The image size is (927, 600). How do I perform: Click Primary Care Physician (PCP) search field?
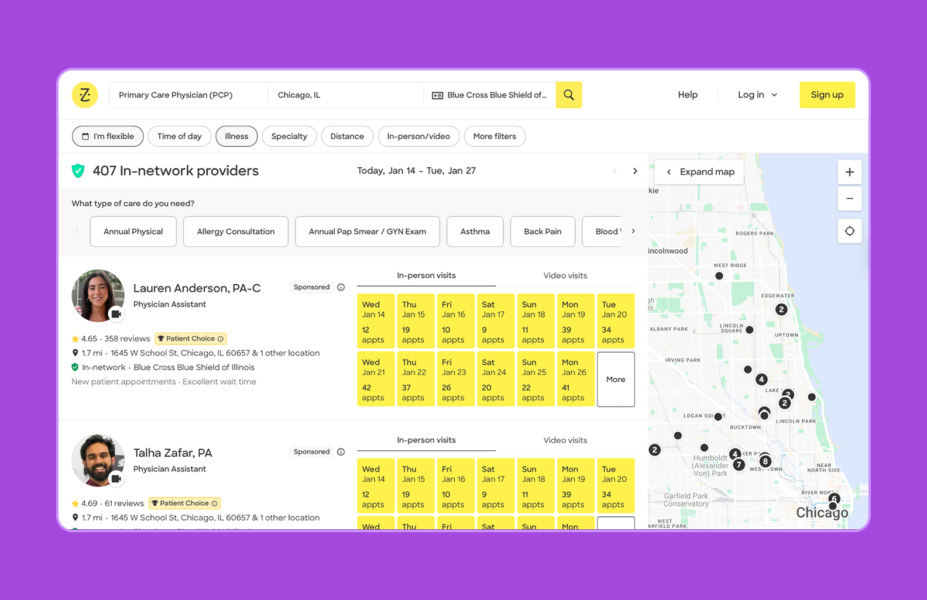point(188,95)
